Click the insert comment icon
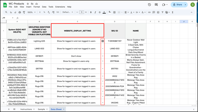198x112 pixels. coord(154,12)
